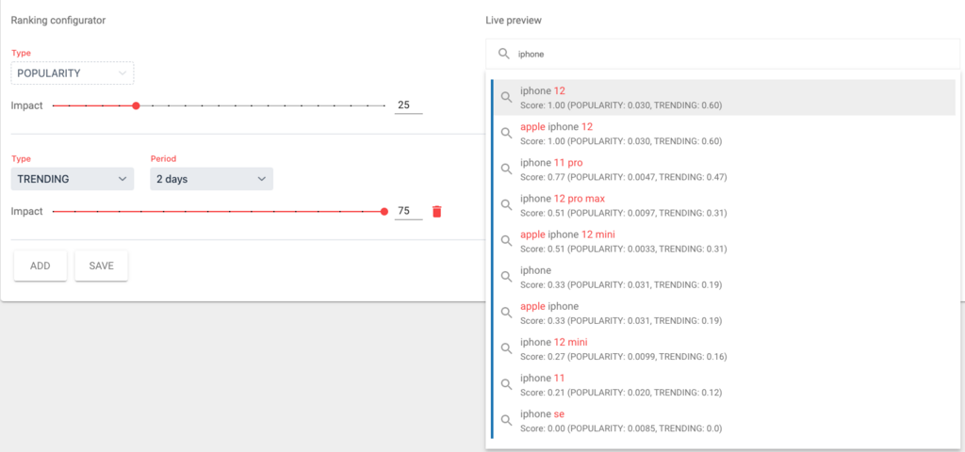Click magnifier icon beside 'iphone 12 pro max'
Screen dimensions: 965x452
coord(506,204)
